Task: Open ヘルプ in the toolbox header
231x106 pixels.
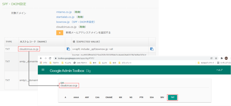Action: tap(219, 70)
